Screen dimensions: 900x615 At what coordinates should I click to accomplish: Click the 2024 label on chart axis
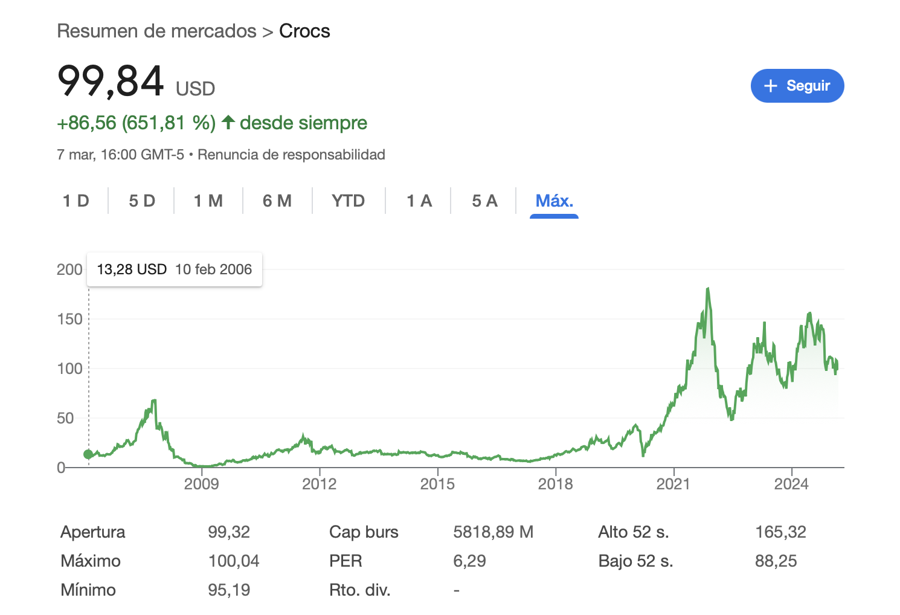pos(791,484)
